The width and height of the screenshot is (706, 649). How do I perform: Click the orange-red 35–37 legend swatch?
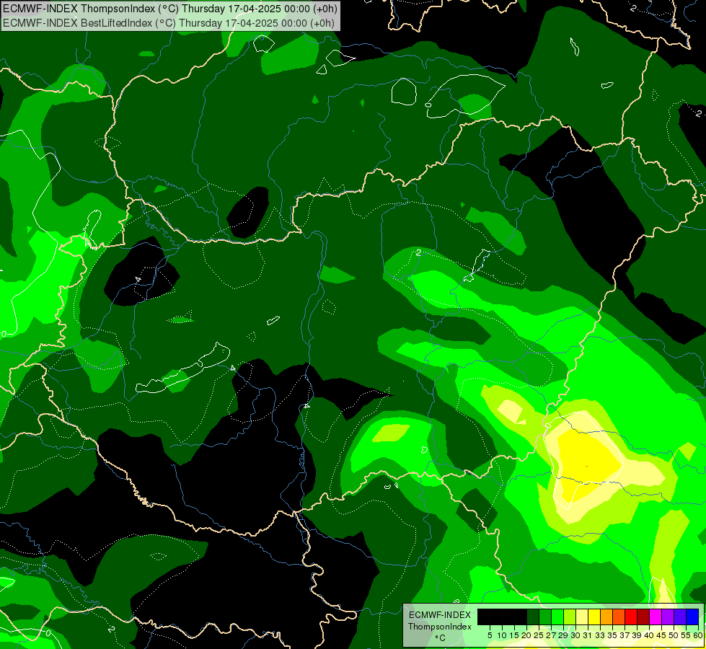tap(619, 617)
